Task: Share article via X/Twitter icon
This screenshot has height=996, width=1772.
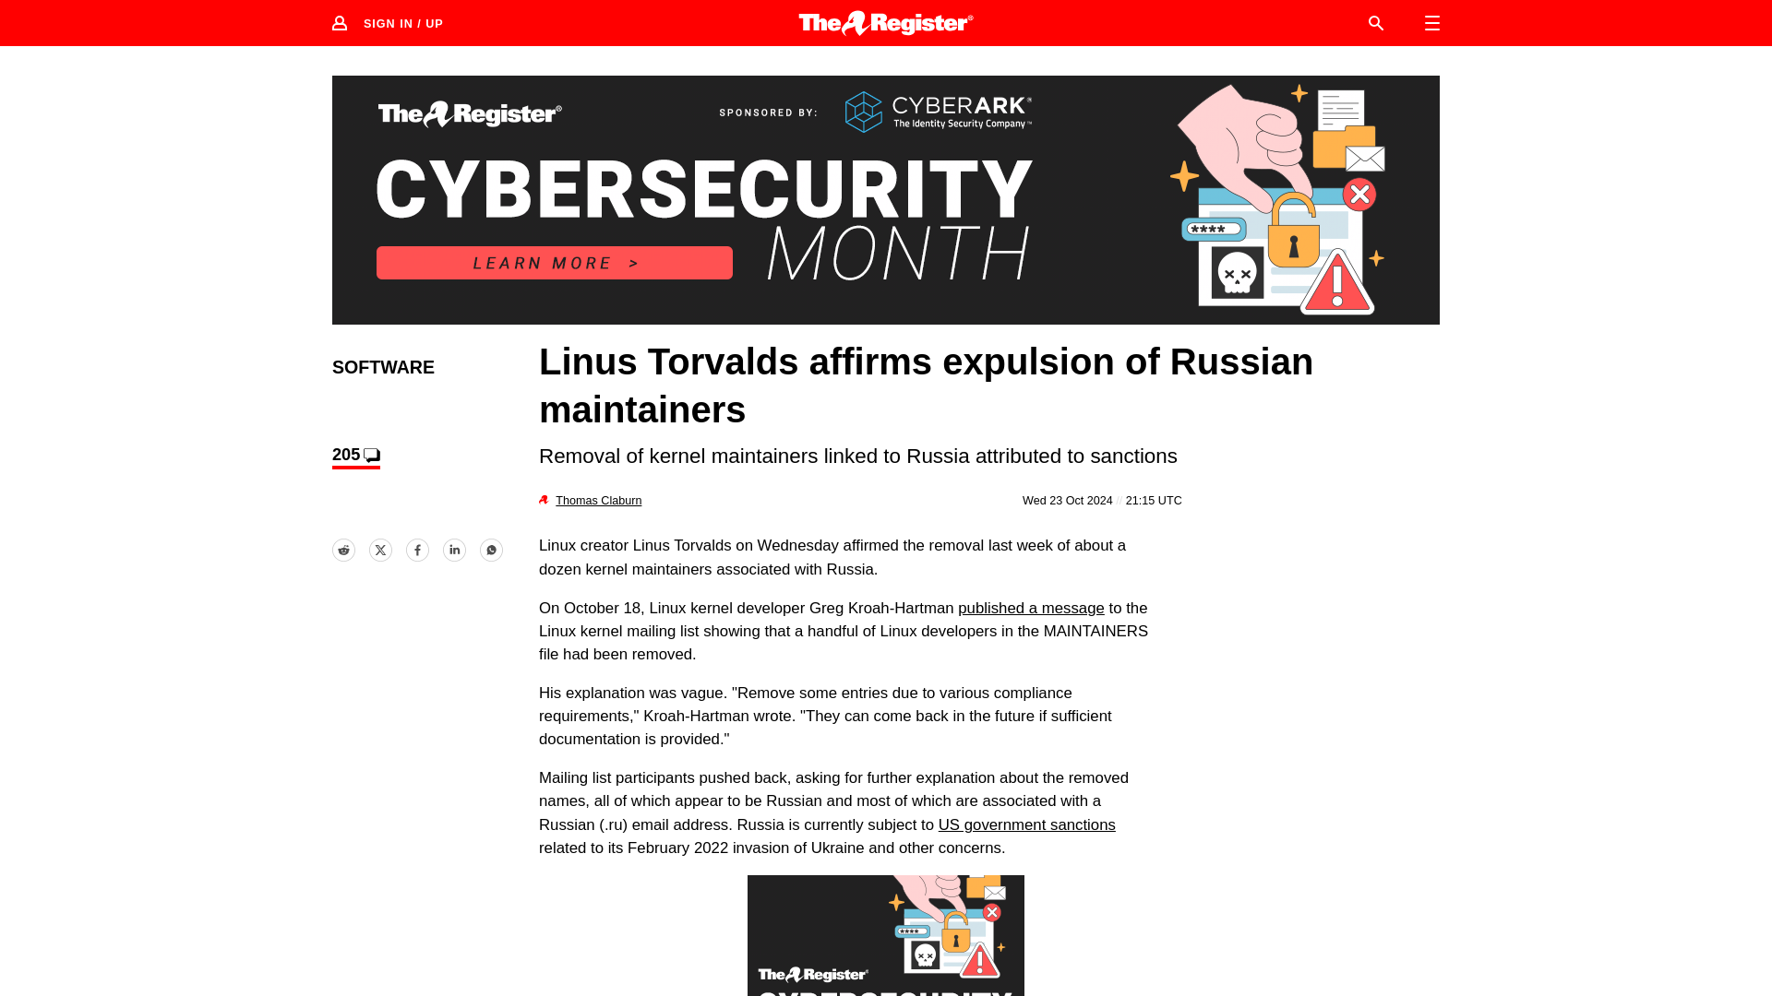Action: 379,550
